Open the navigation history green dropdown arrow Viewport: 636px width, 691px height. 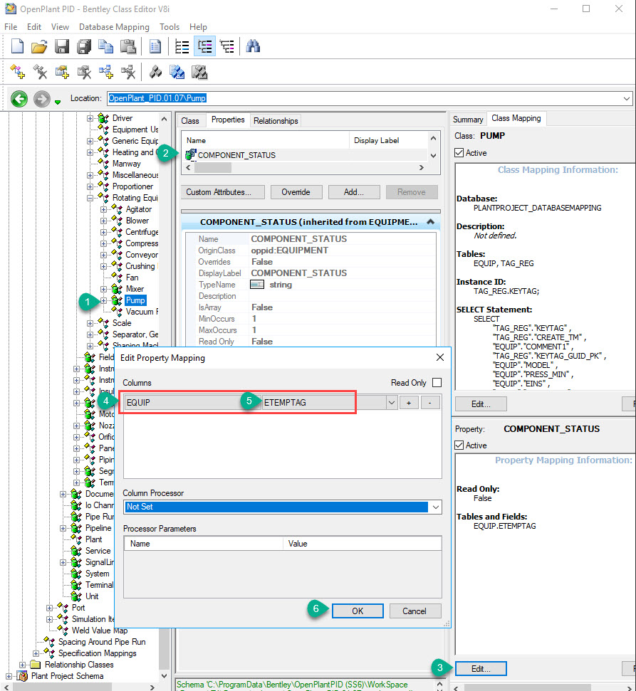point(58,102)
